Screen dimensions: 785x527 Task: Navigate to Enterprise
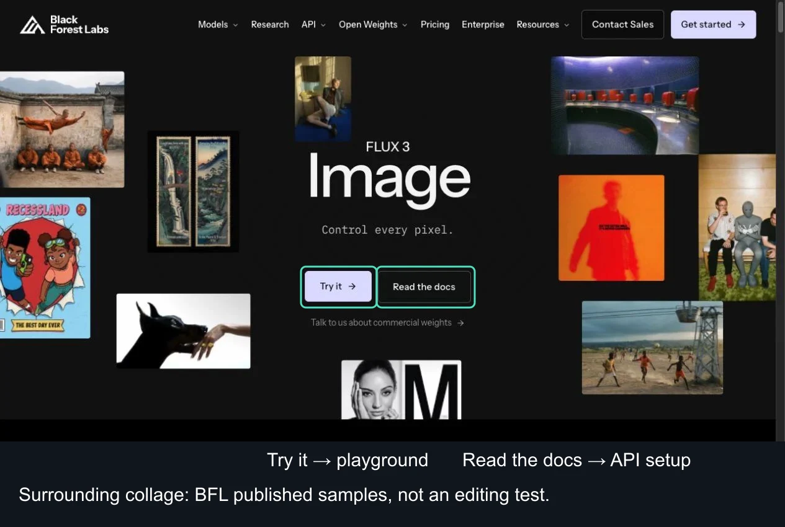pos(483,25)
